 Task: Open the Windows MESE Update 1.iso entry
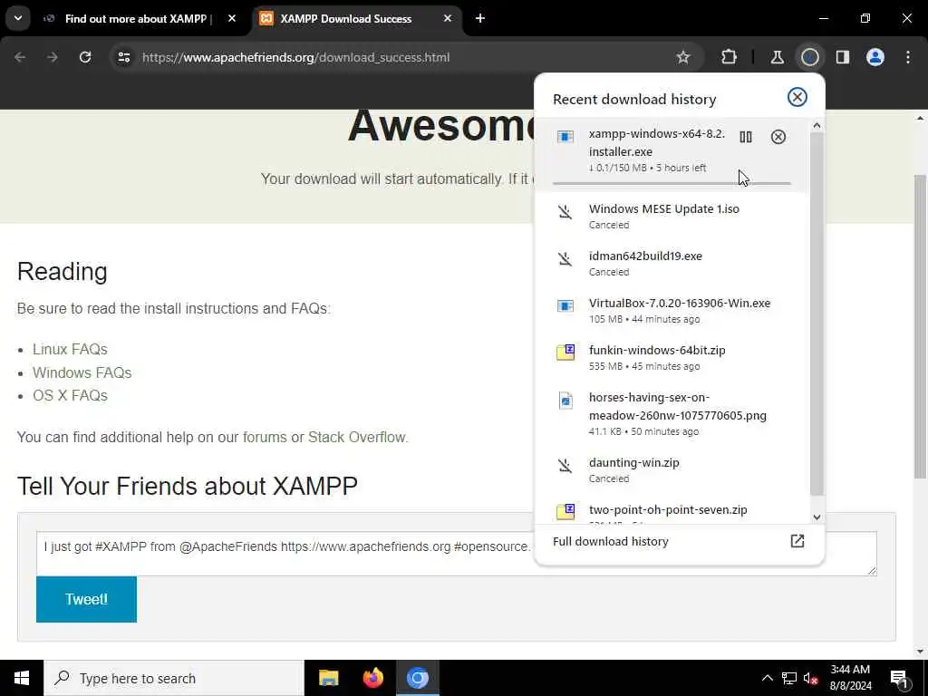[x=672, y=216]
